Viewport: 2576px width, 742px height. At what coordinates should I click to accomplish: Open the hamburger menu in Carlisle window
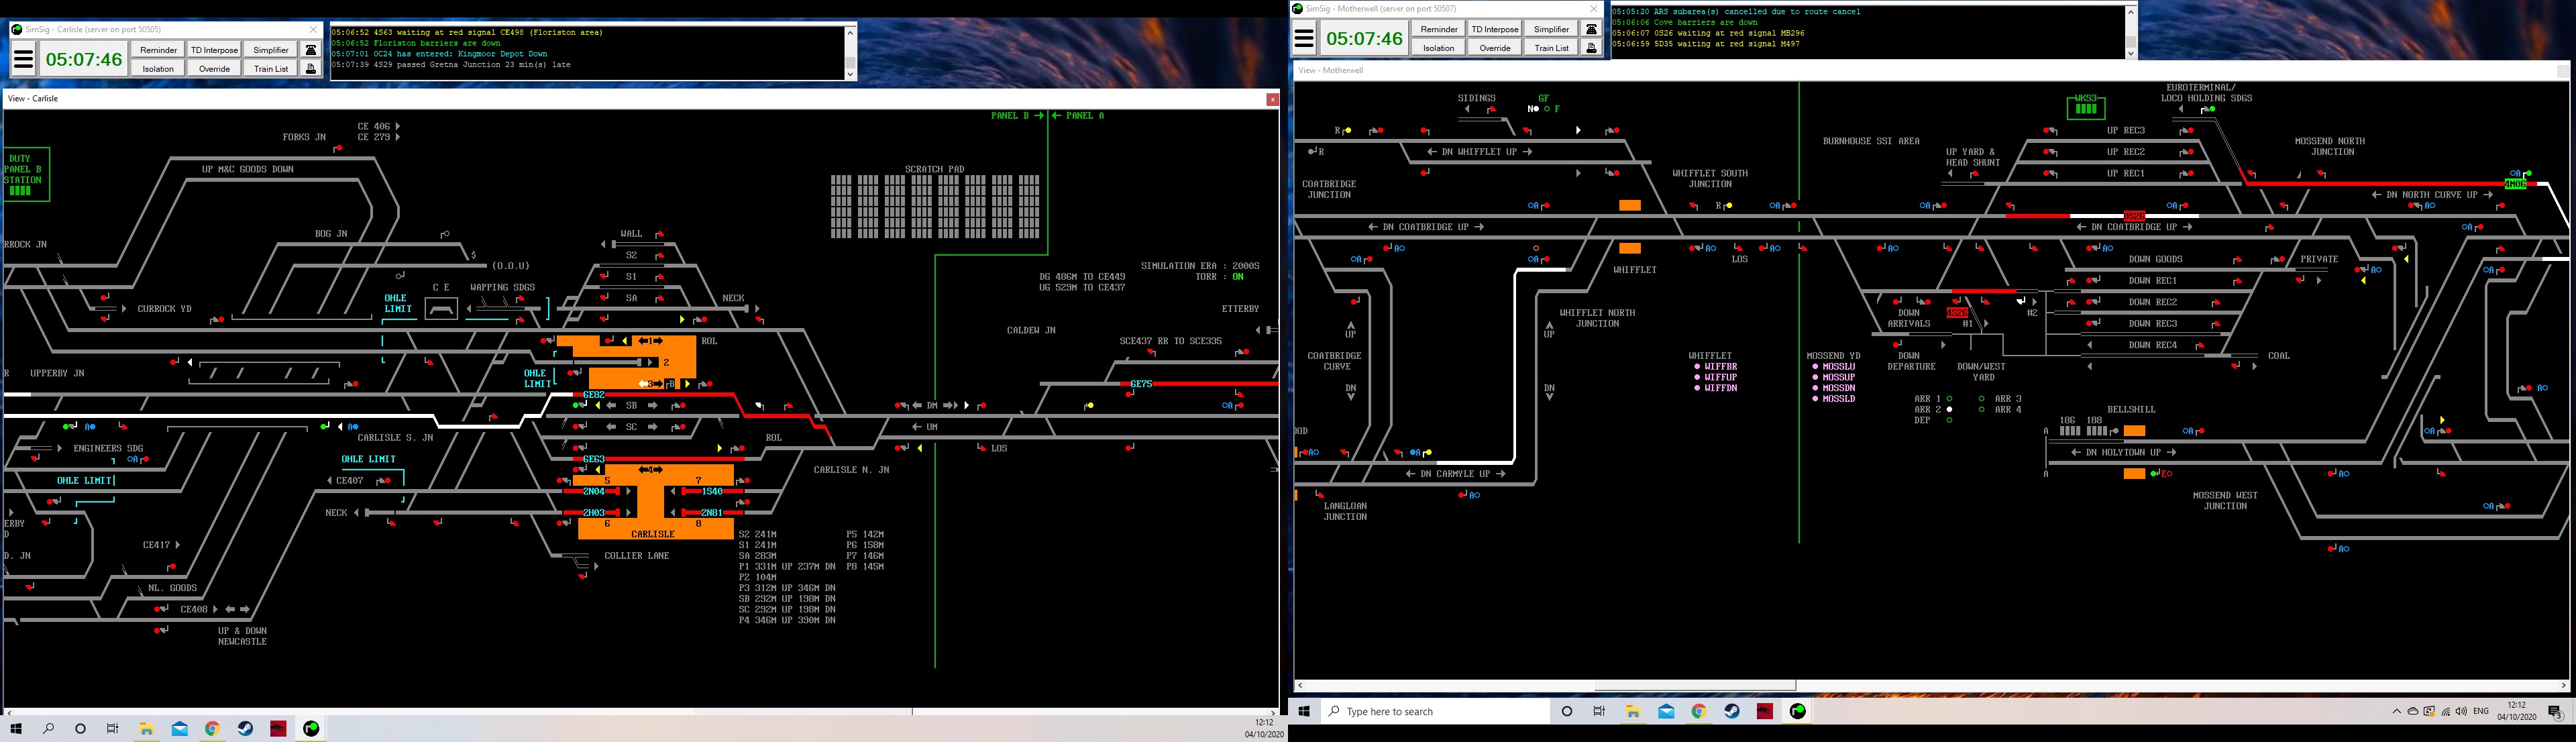[23, 59]
